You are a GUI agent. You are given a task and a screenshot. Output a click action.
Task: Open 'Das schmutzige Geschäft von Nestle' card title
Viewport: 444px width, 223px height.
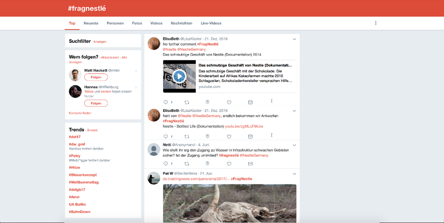coord(245,65)
